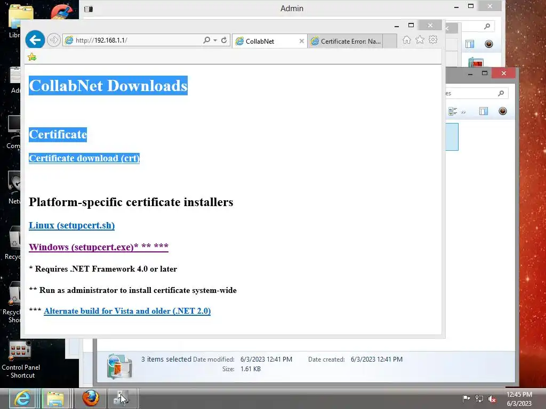
Task: Close the CollabNet tab
Action: pyautogui.click(x=302, y=41)
